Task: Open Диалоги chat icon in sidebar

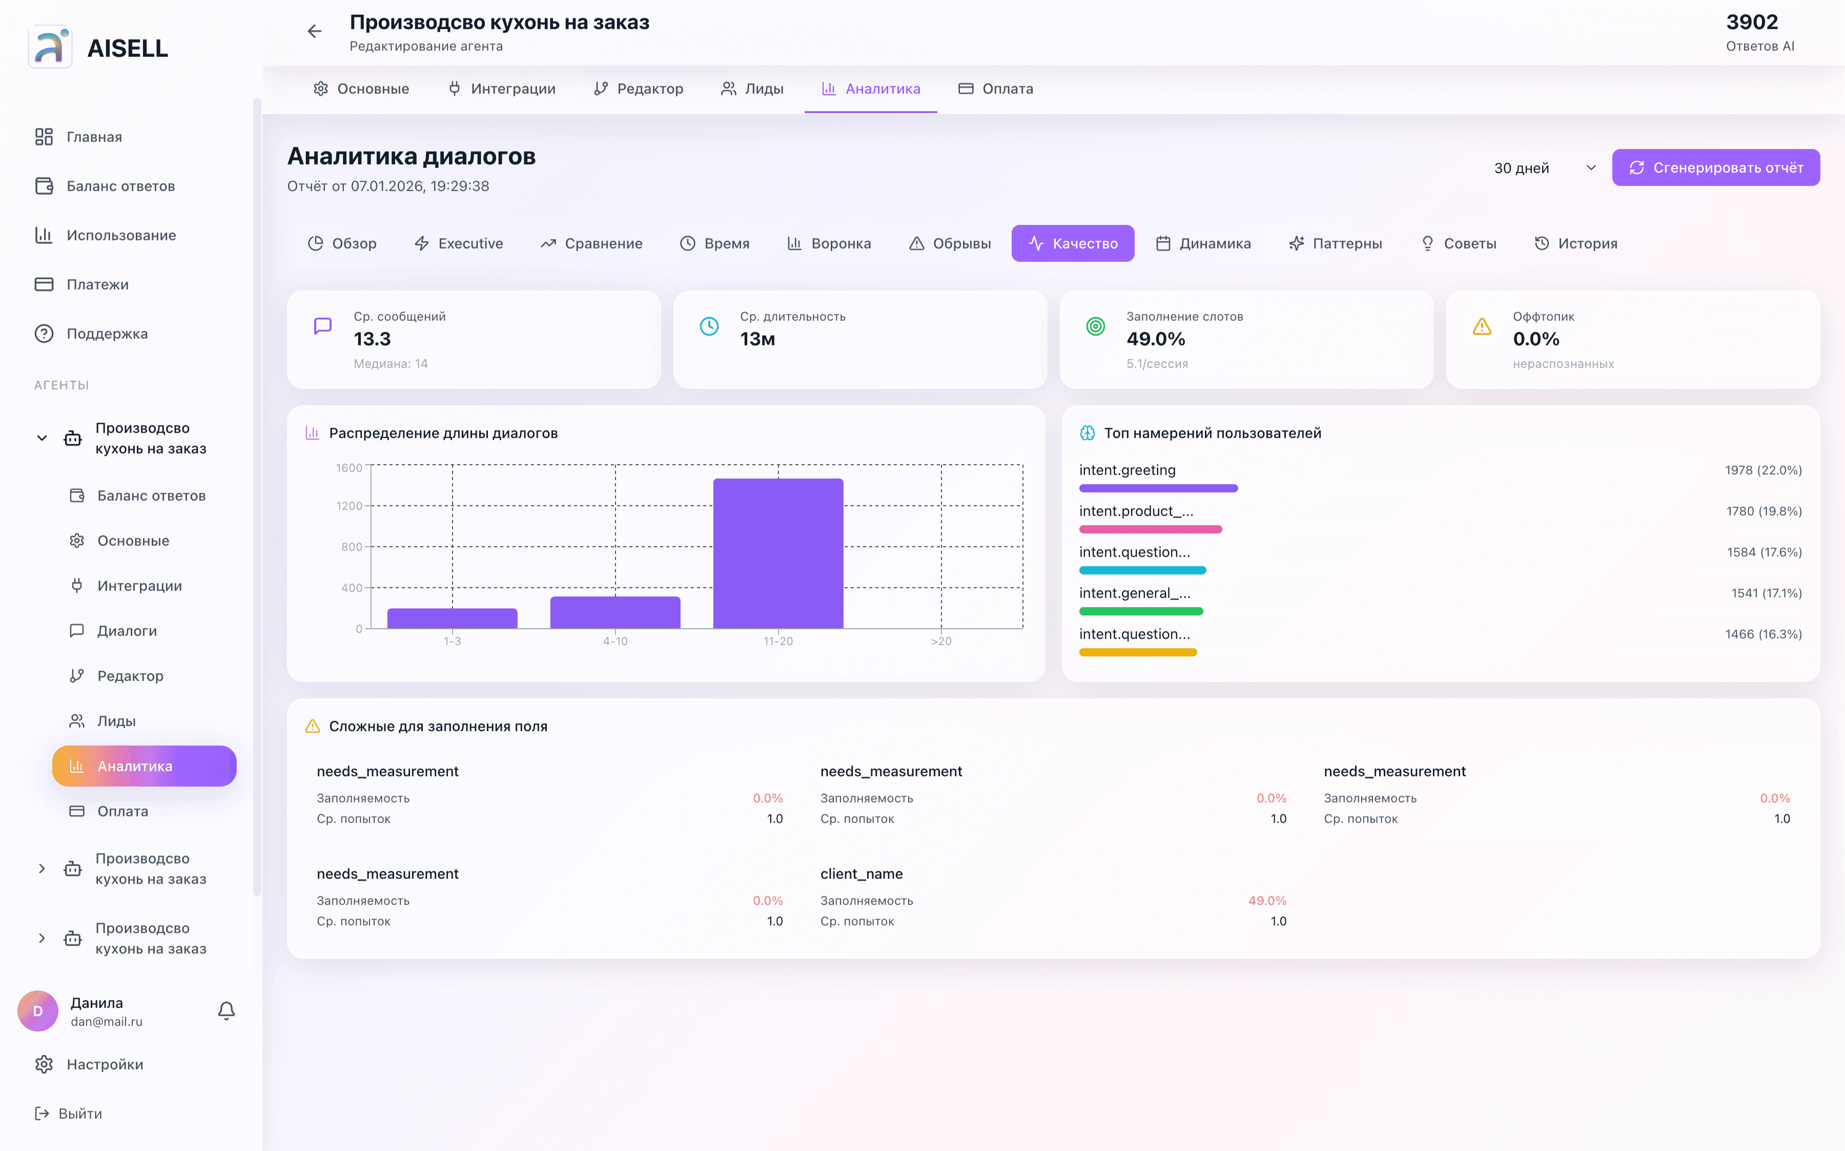Action: tap(77, 630)
